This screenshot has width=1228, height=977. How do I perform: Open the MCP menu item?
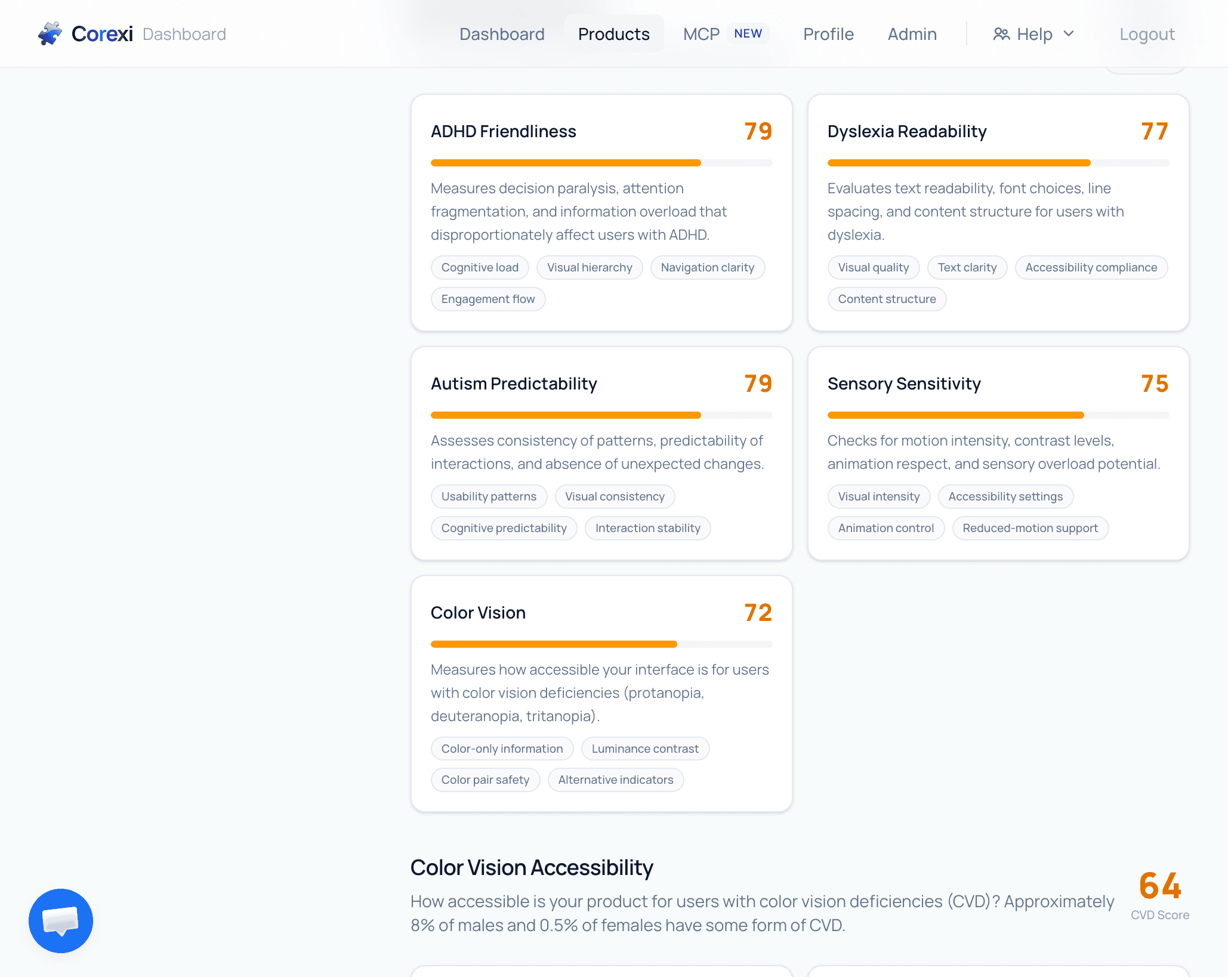pyautogui.click(x=701, y=34)
